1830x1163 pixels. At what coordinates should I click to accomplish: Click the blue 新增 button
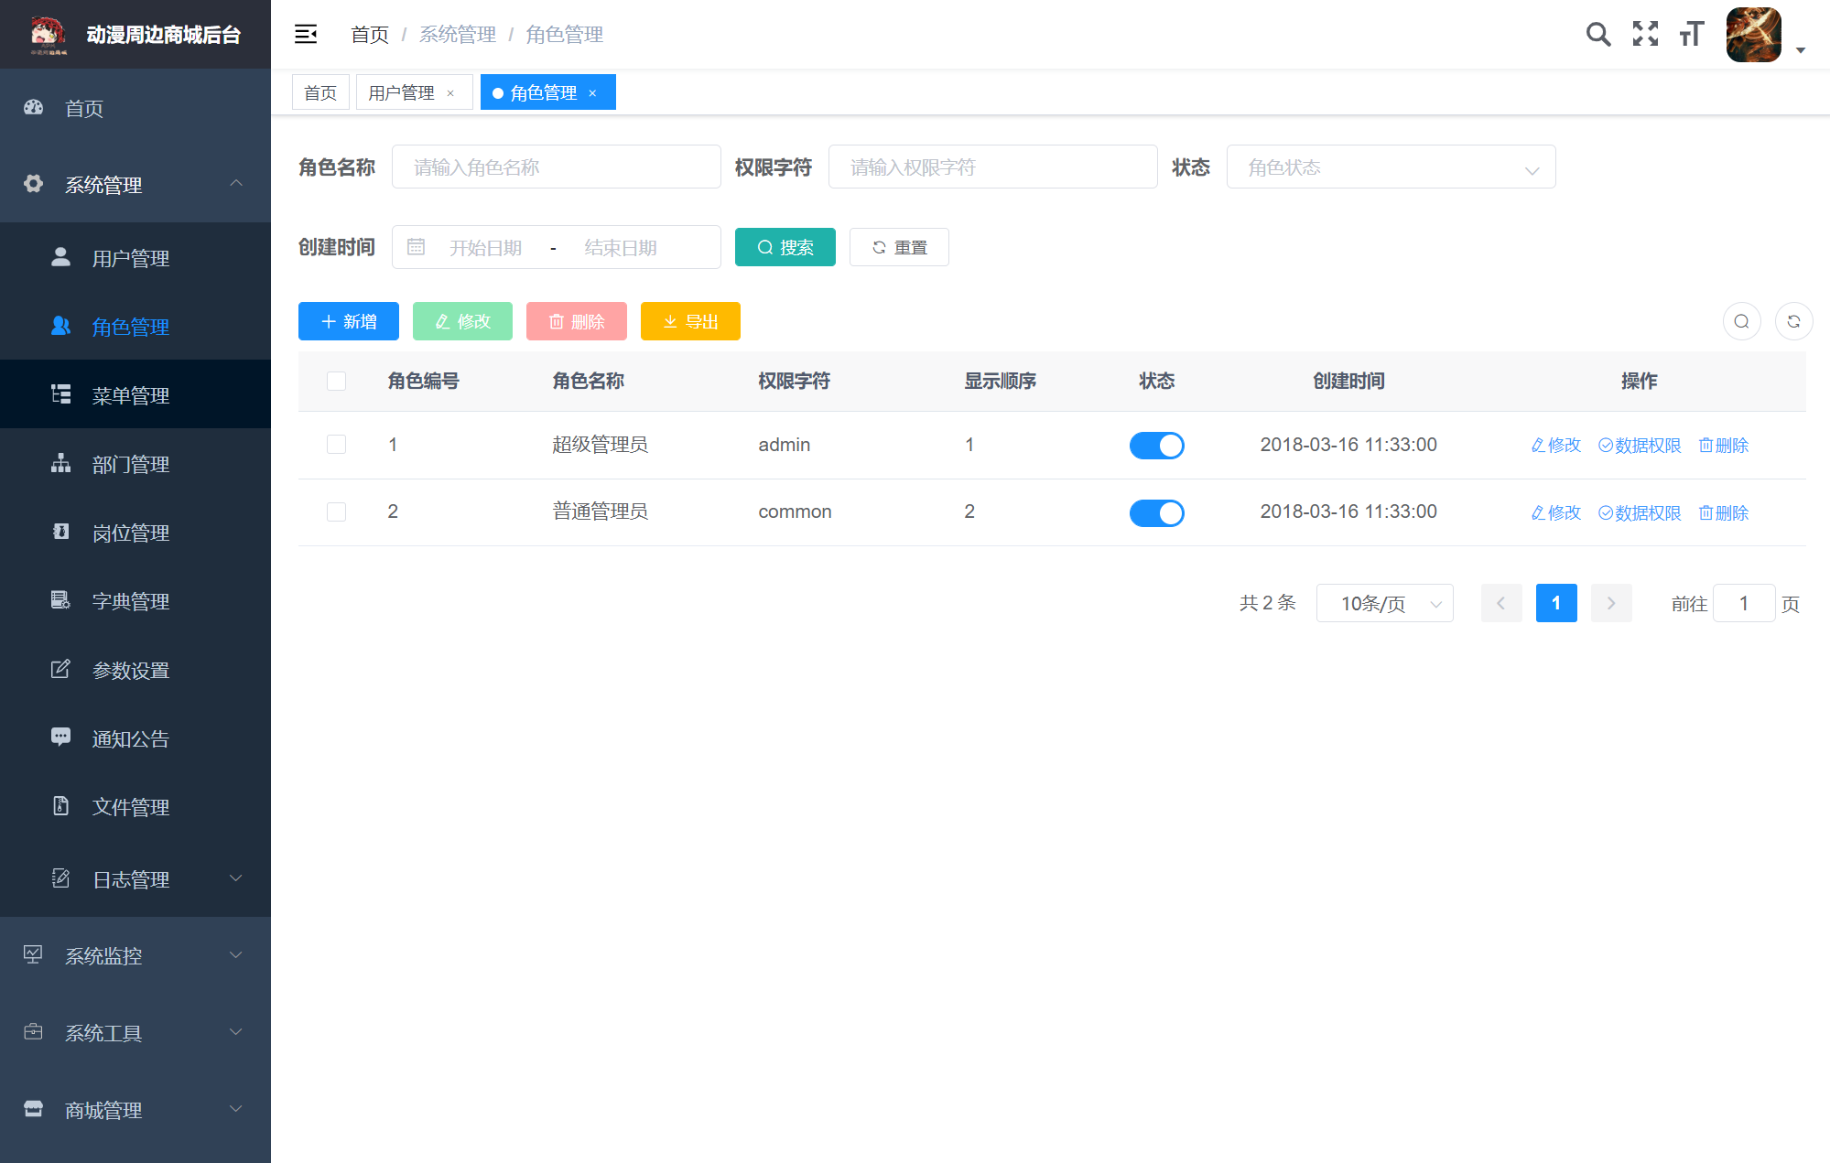[x=348, y=321]
